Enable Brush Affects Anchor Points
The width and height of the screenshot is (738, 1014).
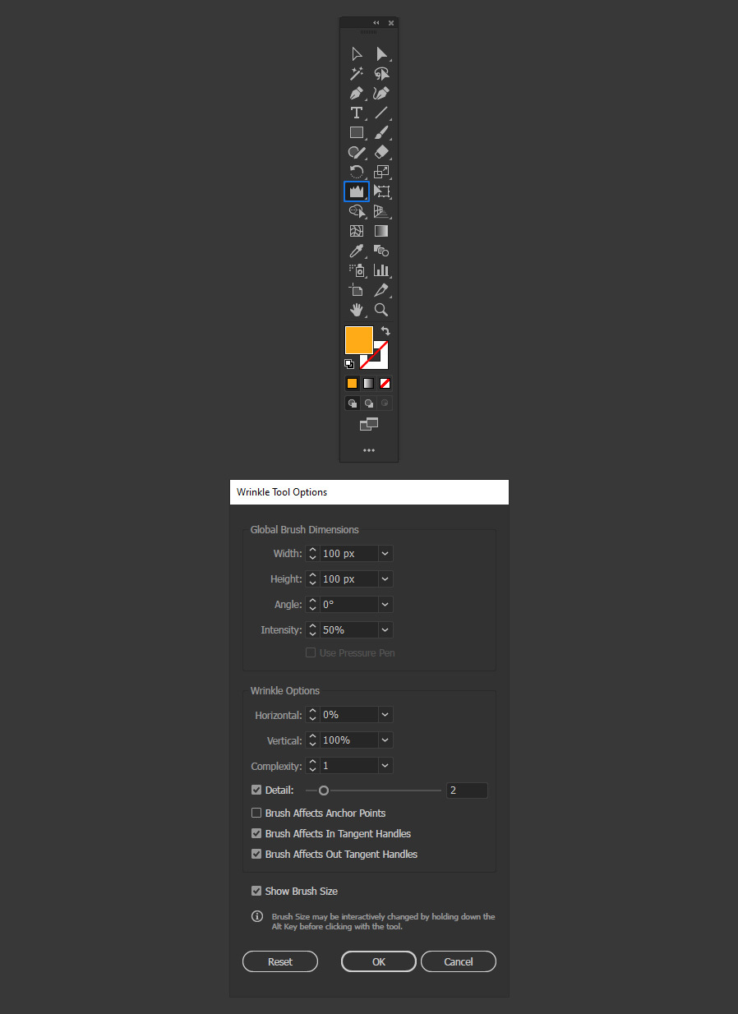tap(256, 814)
